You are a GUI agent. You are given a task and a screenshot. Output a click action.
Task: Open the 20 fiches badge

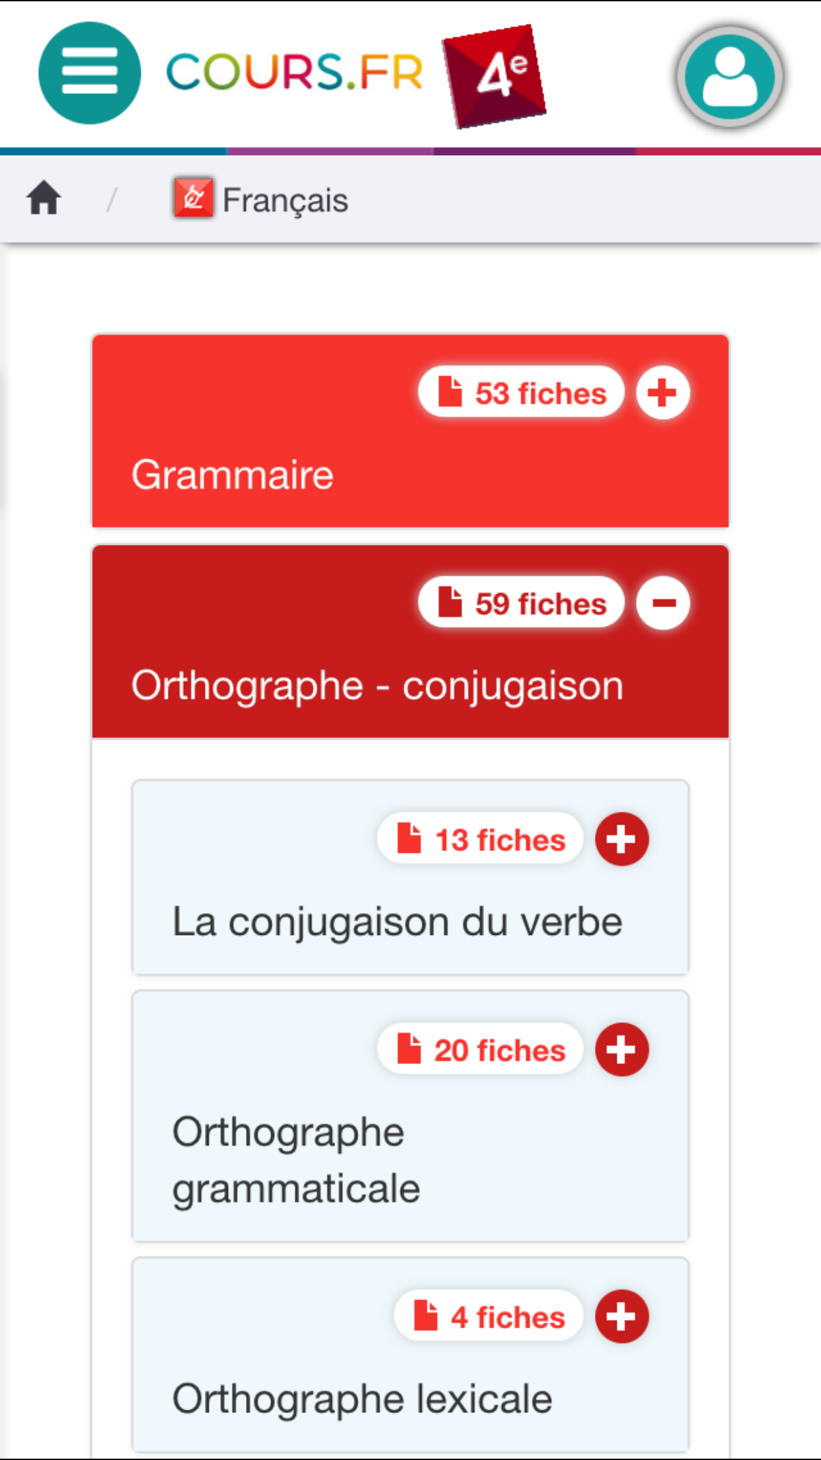pyautogui.click(x=481, y=1050)
